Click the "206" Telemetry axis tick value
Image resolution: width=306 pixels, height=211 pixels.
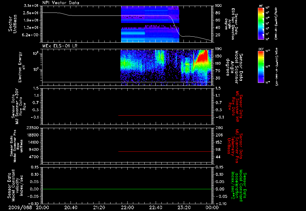[x=218, y=135]
